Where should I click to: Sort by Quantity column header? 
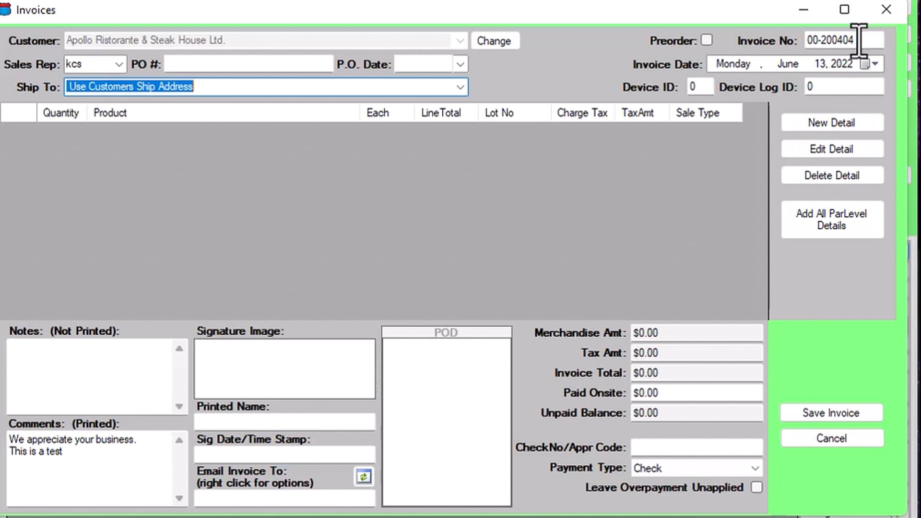click(x=61, y=113)
